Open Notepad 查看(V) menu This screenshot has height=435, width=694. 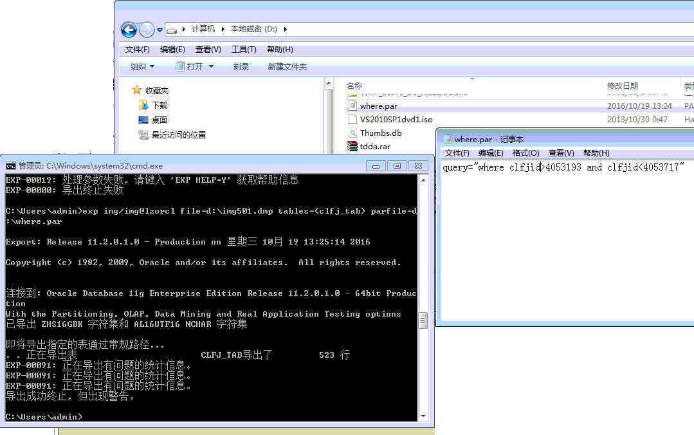(x=562, y=153)
